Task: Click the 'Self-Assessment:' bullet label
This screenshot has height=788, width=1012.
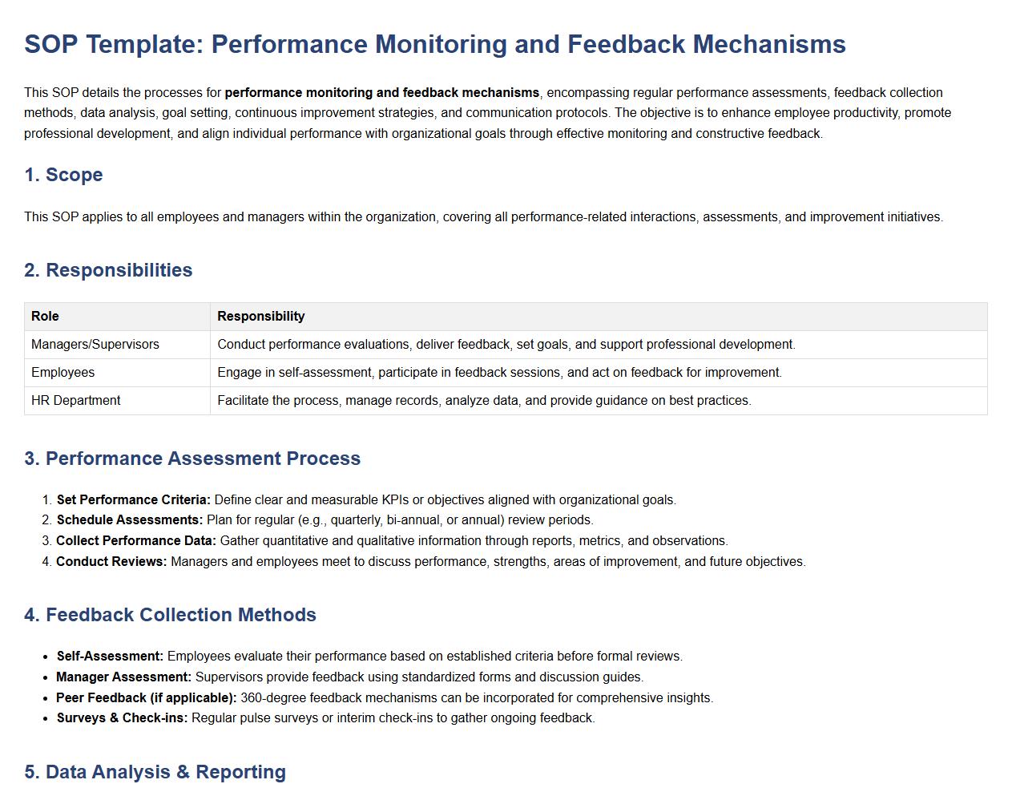Action: point(110,657)
